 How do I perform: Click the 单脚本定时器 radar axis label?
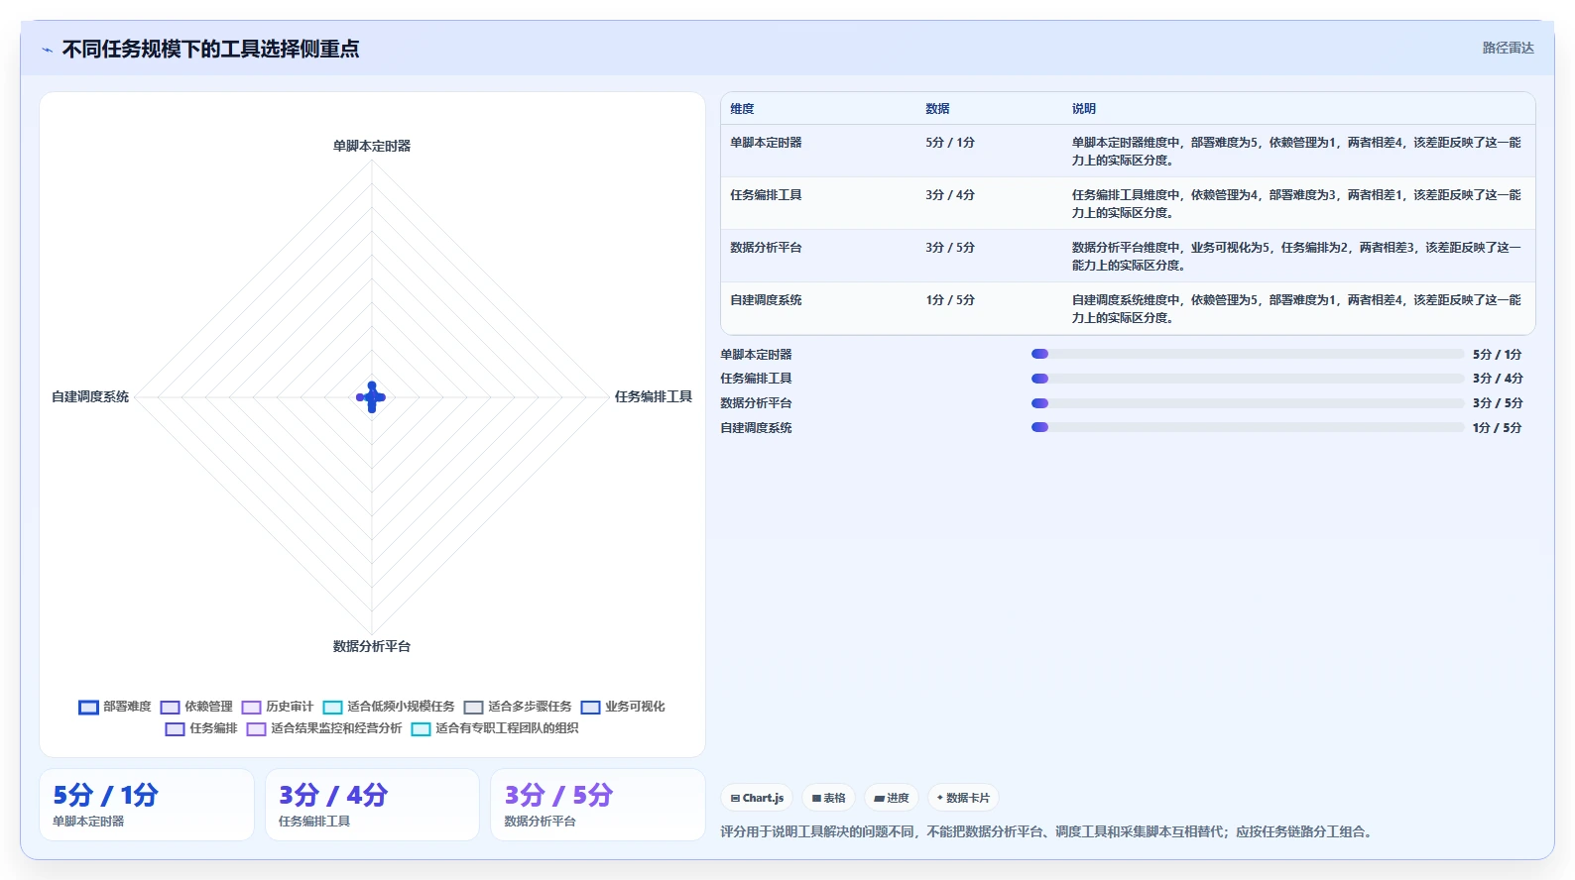click(x=372, y=146)
